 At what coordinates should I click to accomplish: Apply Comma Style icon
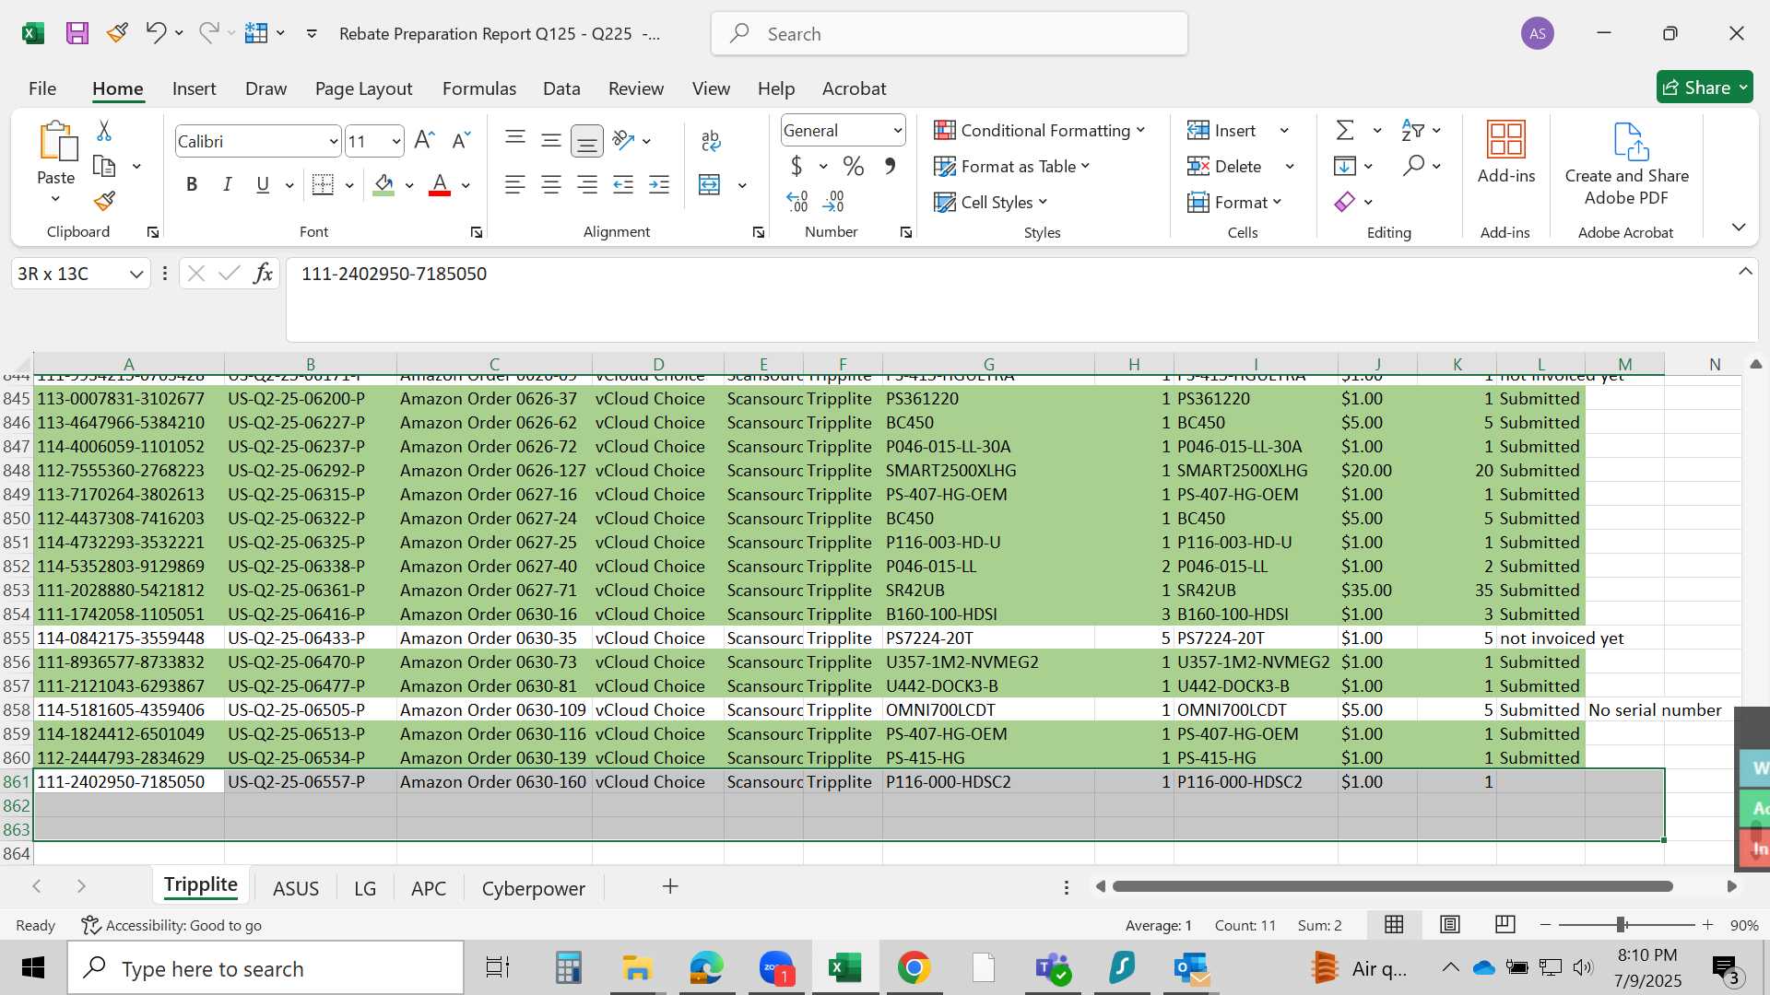pos(890,166)
